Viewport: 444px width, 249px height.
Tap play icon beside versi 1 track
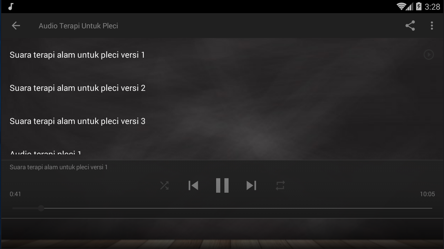pyautogui.click(x=428, y=55)
